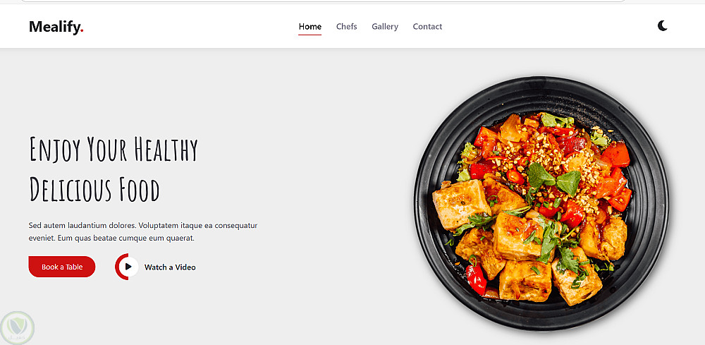Viewport: 705px width, 345px height.
Task: Open the Gallery nav item
Action: click(x=385, y=27)
